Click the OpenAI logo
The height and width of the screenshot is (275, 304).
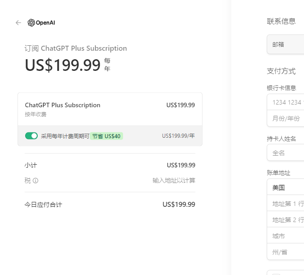pyautogui.click(x=41, y=23)
